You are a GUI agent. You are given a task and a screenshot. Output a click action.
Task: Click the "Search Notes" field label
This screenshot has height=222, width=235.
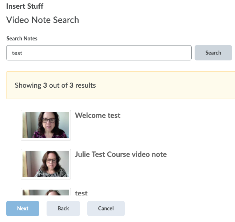(x=22, y=39)
